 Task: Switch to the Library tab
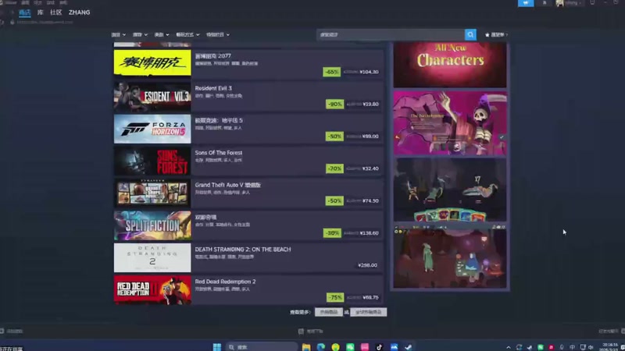(41, 12)
